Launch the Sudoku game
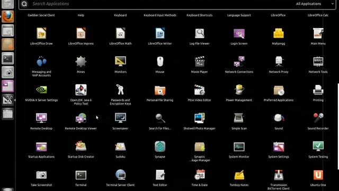The height and width of the screenshot is (191, 339). 120,146
